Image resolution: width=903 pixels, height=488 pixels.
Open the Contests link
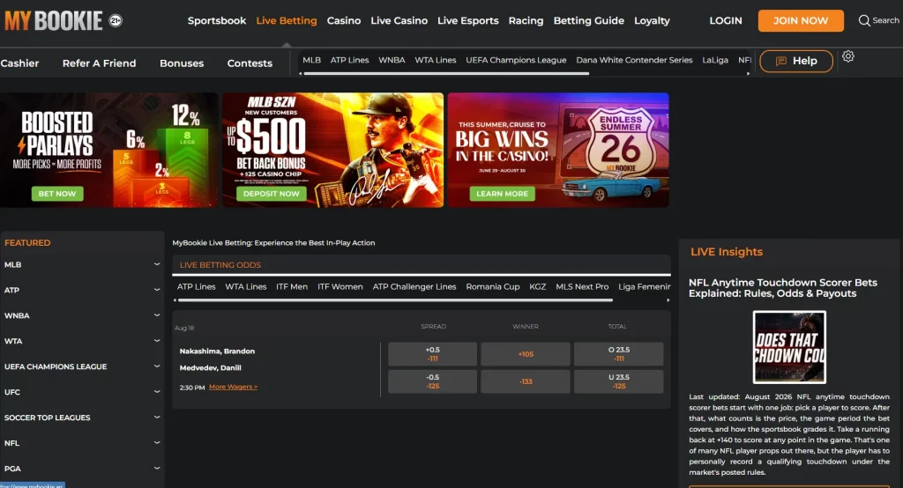[x=250, y=63]
